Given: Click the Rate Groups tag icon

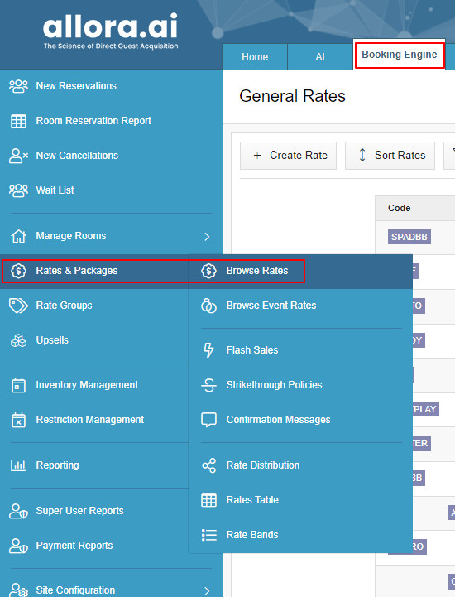Looking at the screenshot, I should tap(18, 306).
